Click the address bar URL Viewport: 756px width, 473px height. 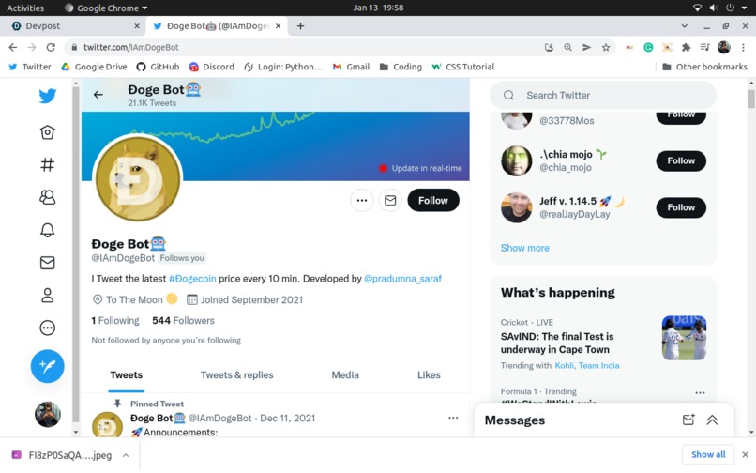[x=131, y=47]
